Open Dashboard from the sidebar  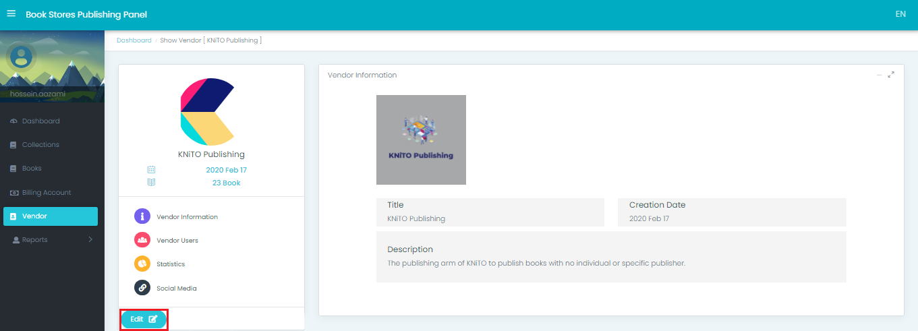click(40, 121)
